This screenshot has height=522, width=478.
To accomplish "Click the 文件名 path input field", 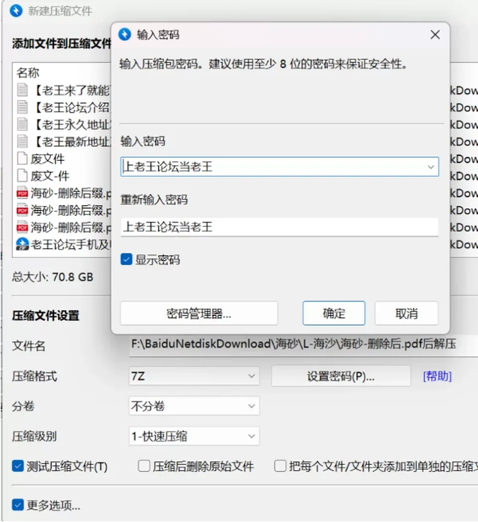I will (x=304, y=344).
